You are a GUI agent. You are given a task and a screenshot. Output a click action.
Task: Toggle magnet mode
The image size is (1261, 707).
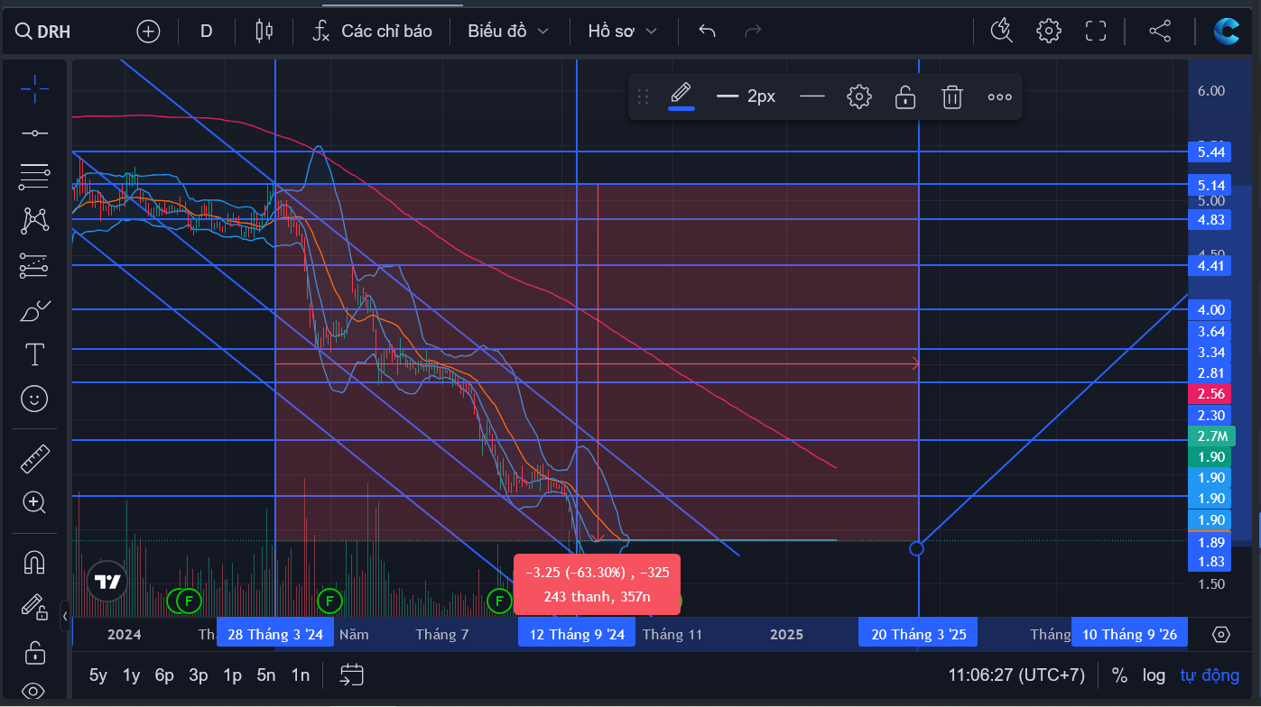pos(34,563)
